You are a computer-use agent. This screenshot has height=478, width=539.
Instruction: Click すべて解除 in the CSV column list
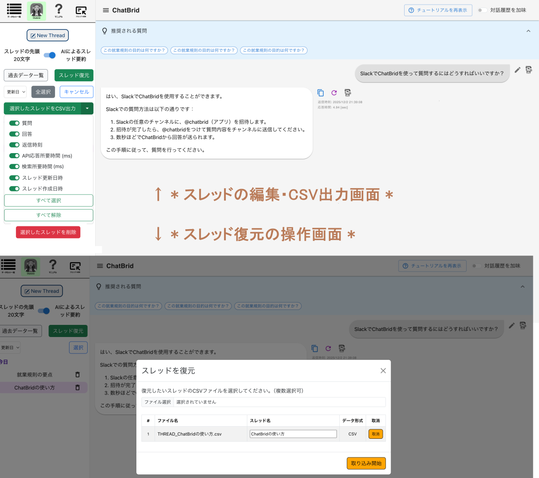tap(49, 215)
